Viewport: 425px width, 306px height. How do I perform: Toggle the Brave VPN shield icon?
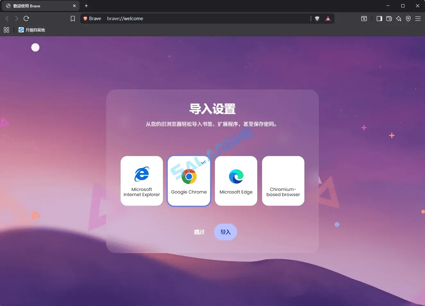point(408,19)
